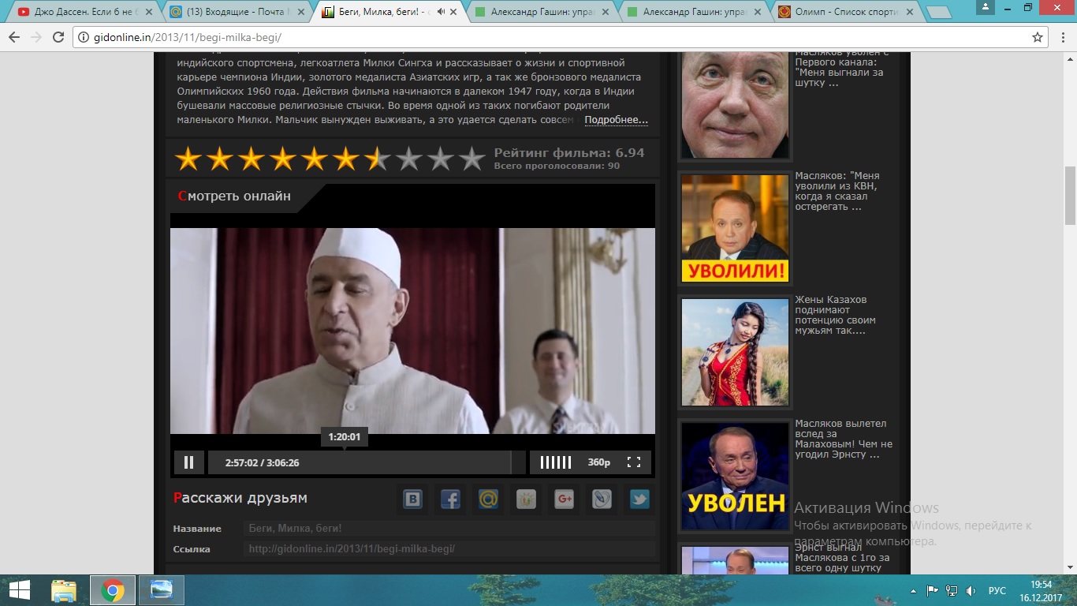Viewport: 1077px width, 606px height.
Task: Share via Twitter icon
Action: click(x=639, y=499)
